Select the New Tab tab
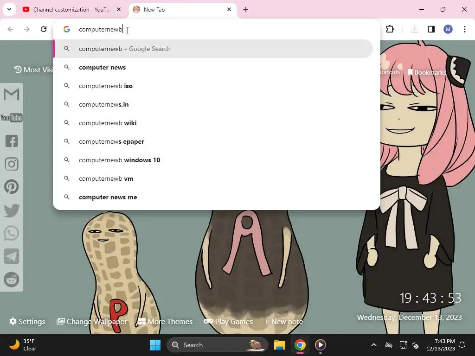Image resolution: width=475 pixels, height=356 pixels. click(182, 9)
